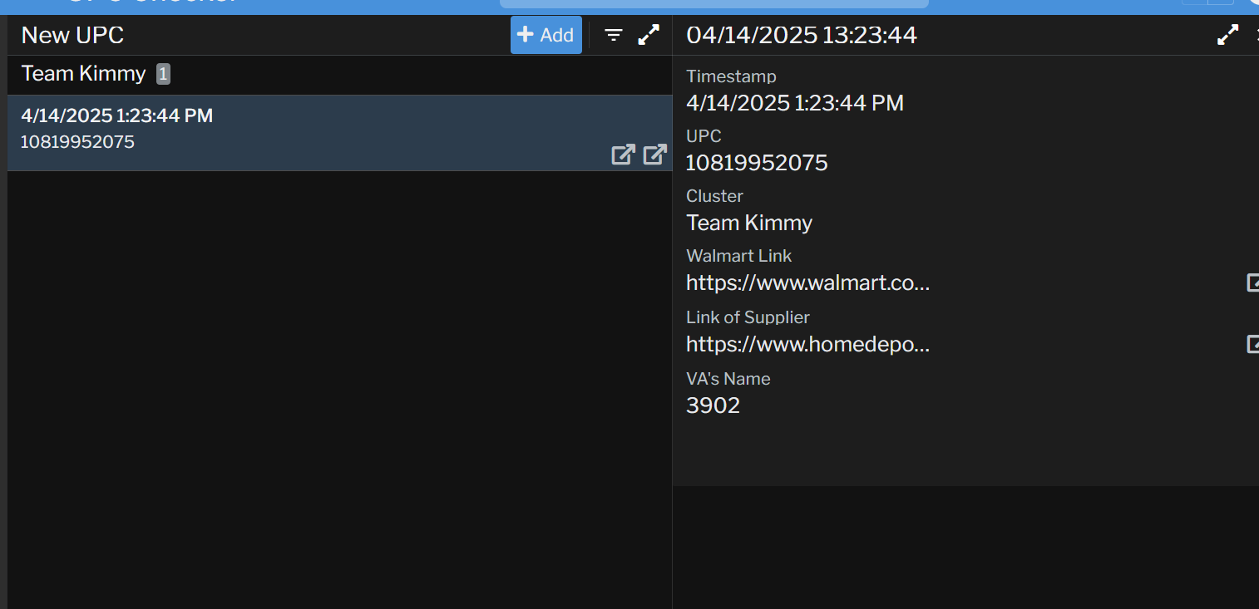Expand the New UPC list panel fullscreen
The height and width of the screenshot is (609, 1259).
649,35
